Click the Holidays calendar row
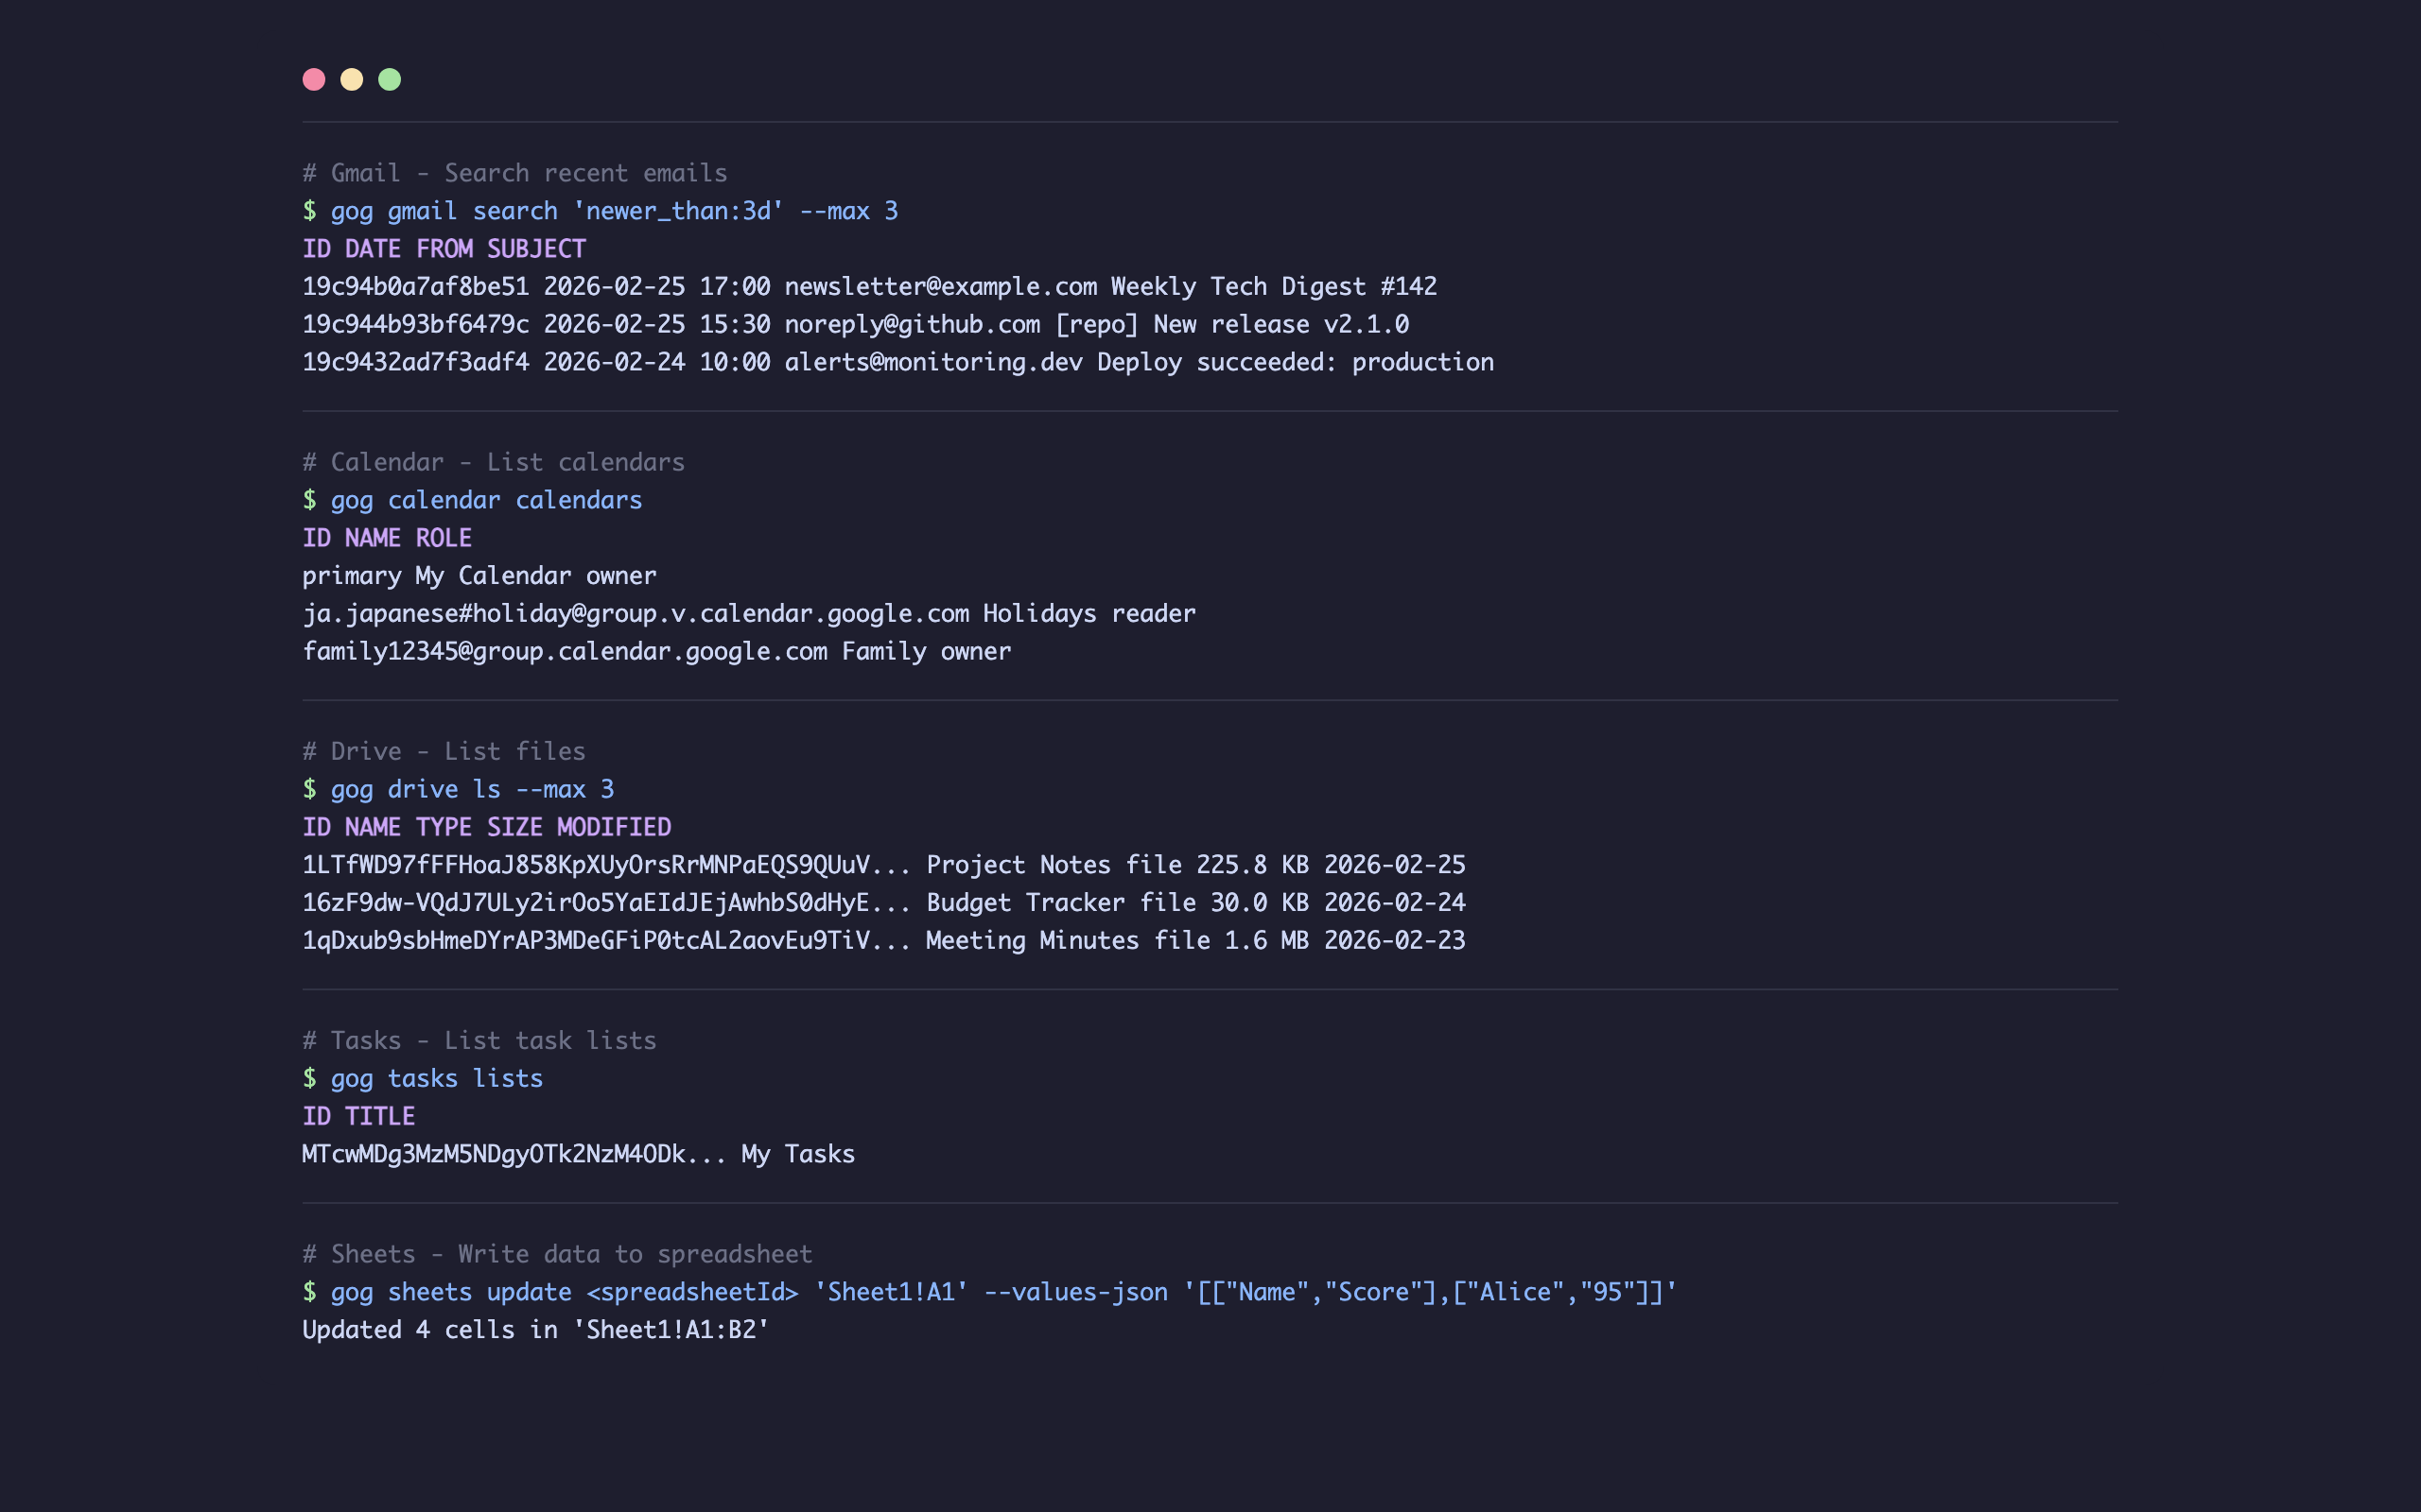2421x1512 pixels. pyautogui.click(x=748, y=613)
